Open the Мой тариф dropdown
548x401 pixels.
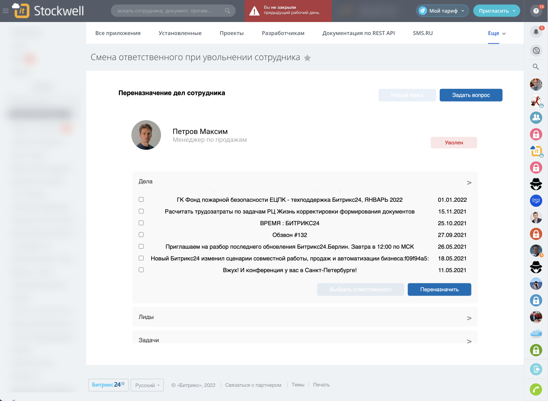tap(443, 11)
